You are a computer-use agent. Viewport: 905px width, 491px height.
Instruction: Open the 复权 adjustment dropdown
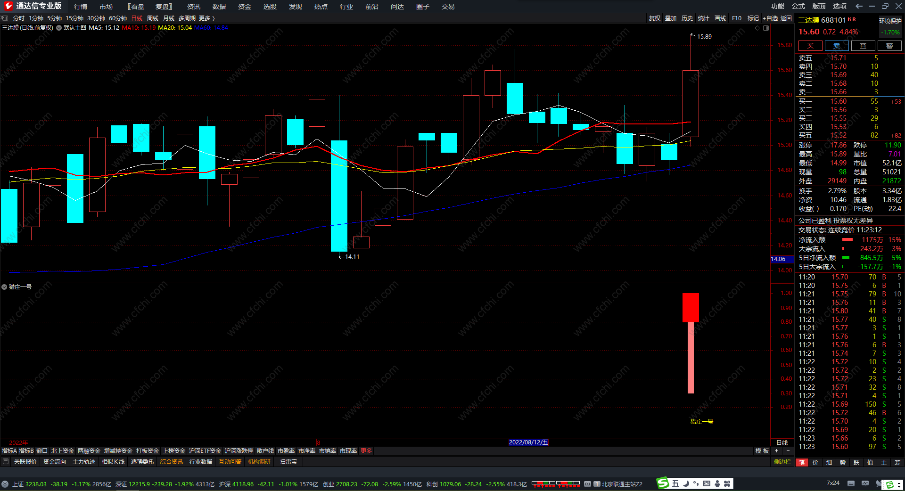655,18
